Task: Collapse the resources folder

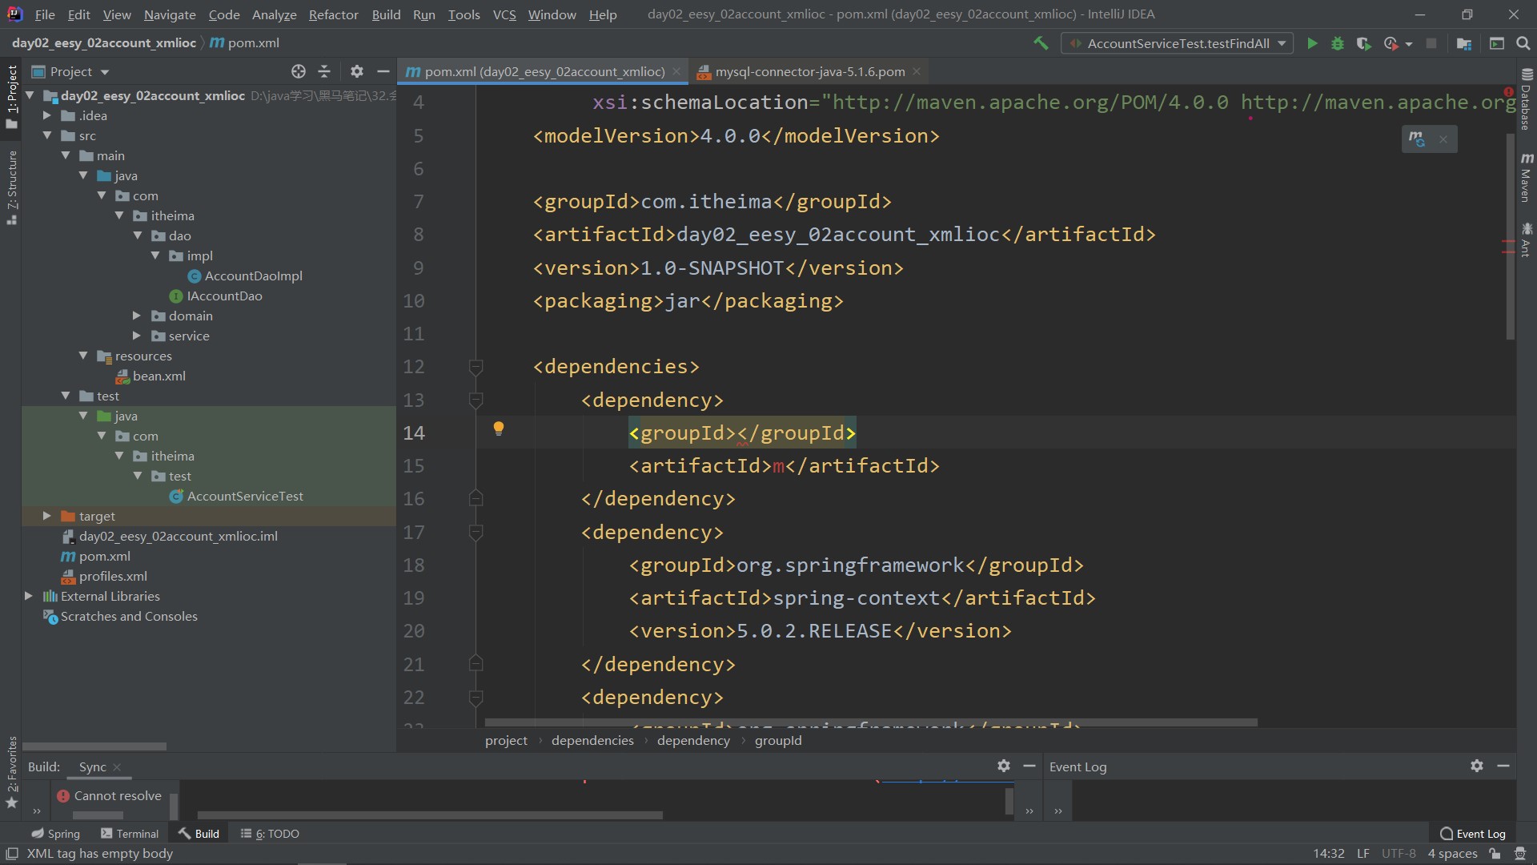Action: coord(83,356)
